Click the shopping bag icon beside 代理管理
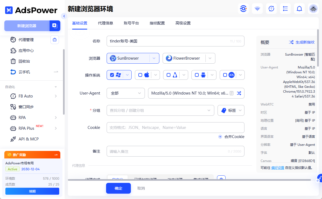The height and width of the screenshot is (199, 322). click(55, 40)
